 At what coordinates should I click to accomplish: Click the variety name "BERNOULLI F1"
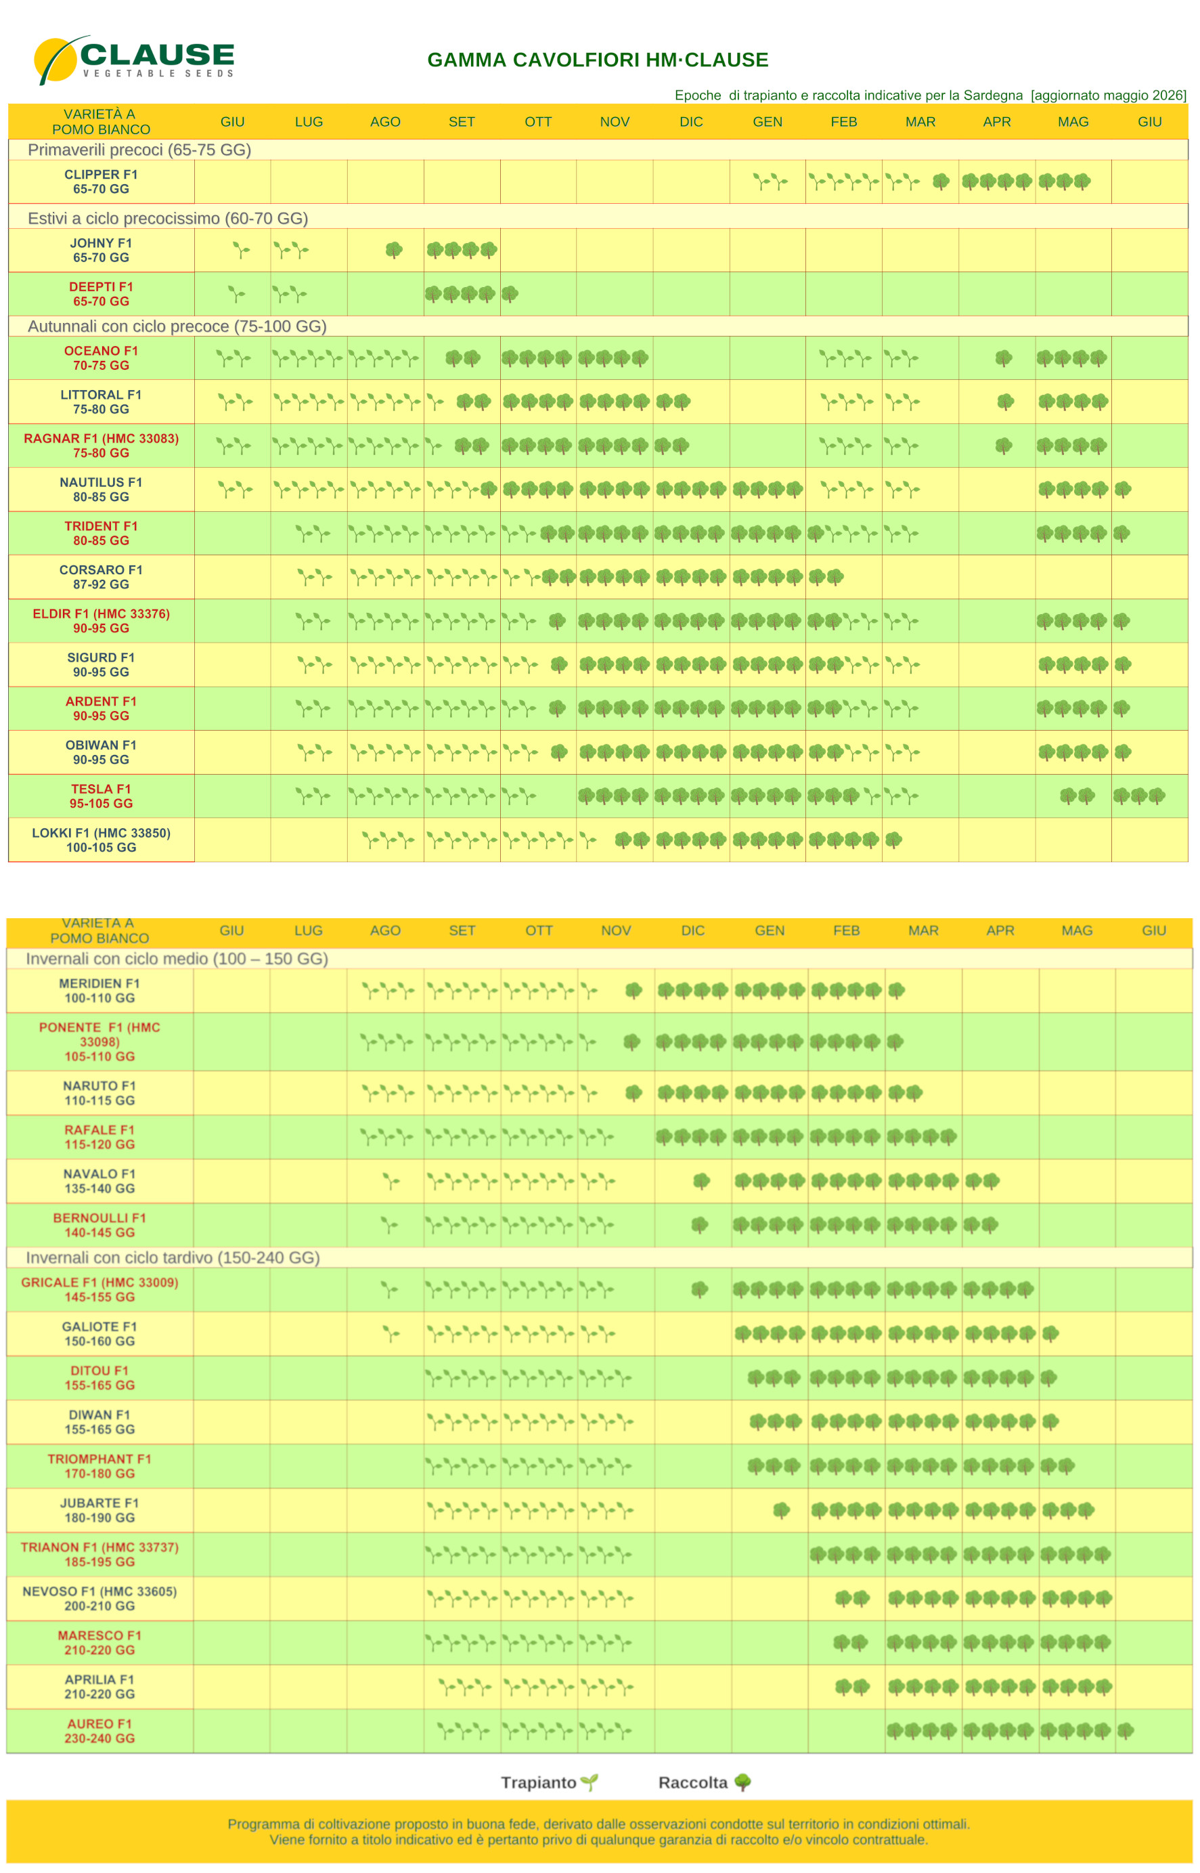(x=99, y=1218)
